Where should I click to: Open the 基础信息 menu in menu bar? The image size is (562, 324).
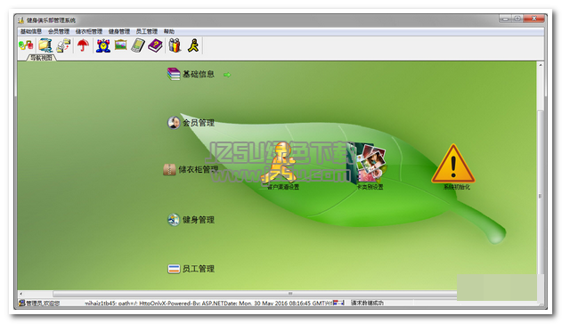point(31,31)
